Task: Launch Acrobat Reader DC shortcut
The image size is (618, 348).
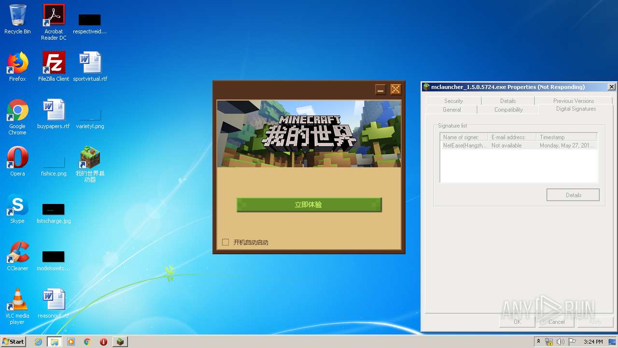Action: click(54, 22)
